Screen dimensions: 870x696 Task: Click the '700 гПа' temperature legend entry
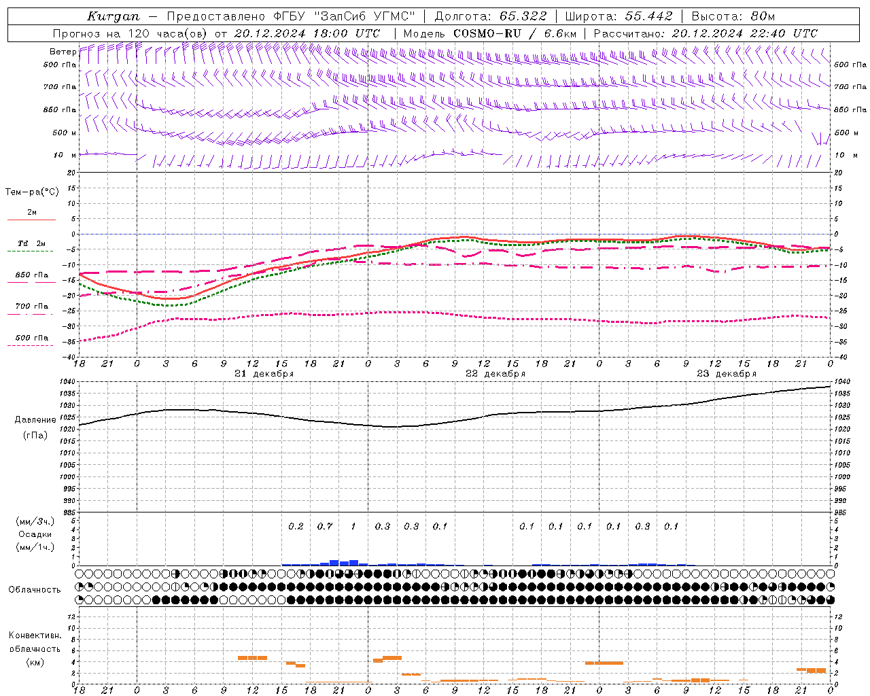31,306
